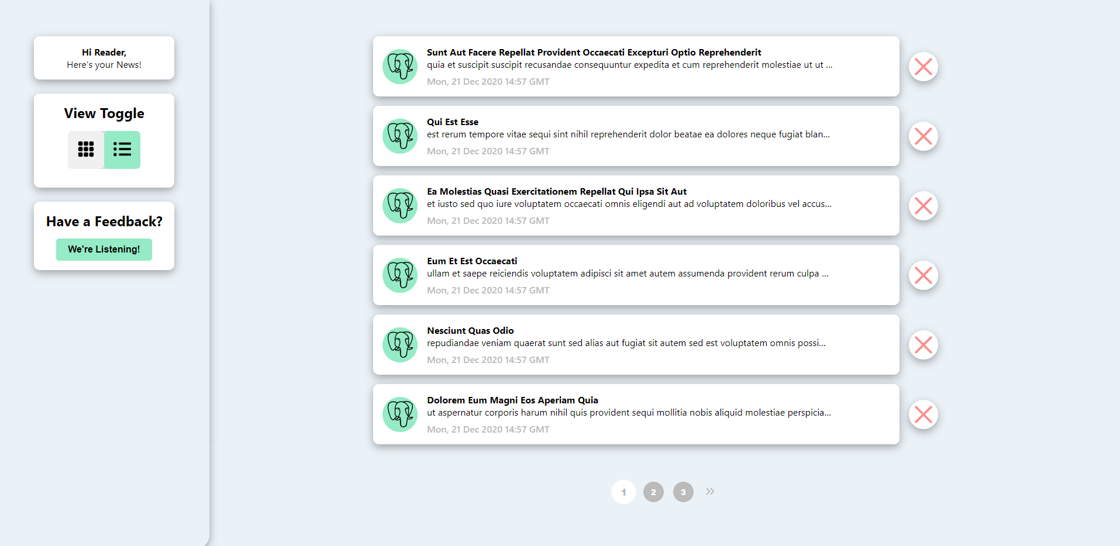Dismiss the 'Qui Est Esse' article
1120x546 pixels.
[923, 136]
